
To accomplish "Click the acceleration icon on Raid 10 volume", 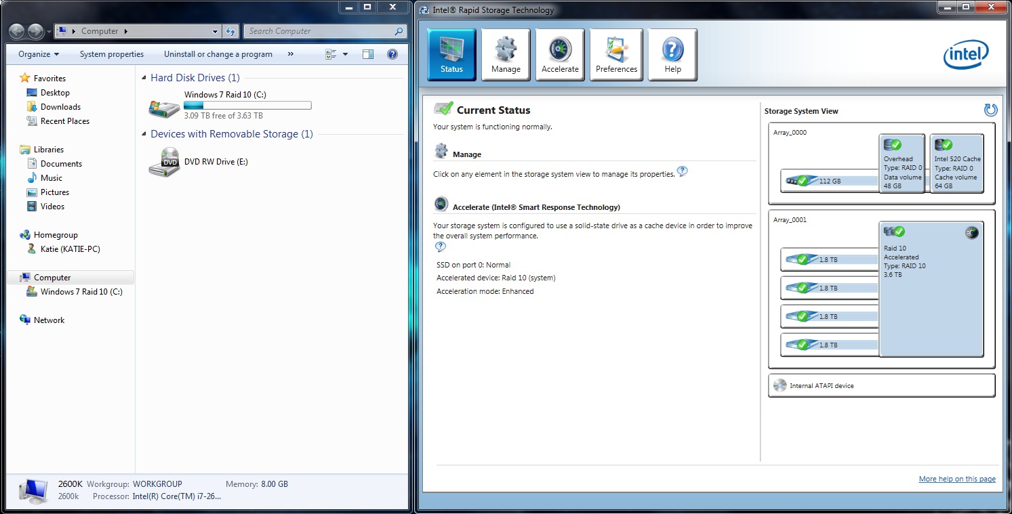I will coord(972,233).
